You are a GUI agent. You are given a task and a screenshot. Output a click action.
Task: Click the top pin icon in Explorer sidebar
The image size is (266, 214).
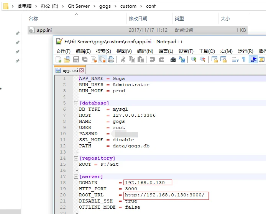point(18,33)
